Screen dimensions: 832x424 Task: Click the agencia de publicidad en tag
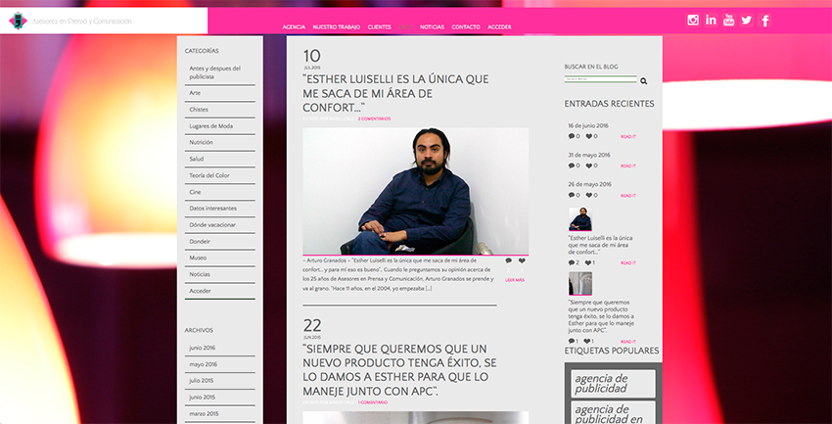click(613, 413)
